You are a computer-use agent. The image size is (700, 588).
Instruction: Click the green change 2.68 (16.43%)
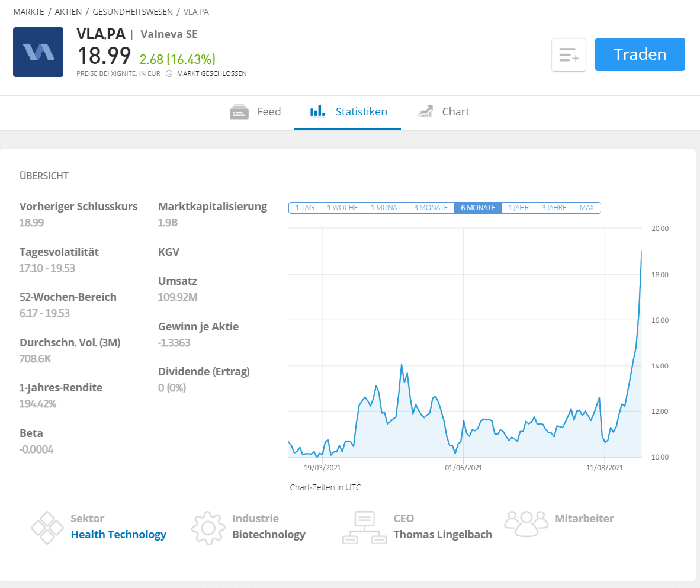coord(177,59)
